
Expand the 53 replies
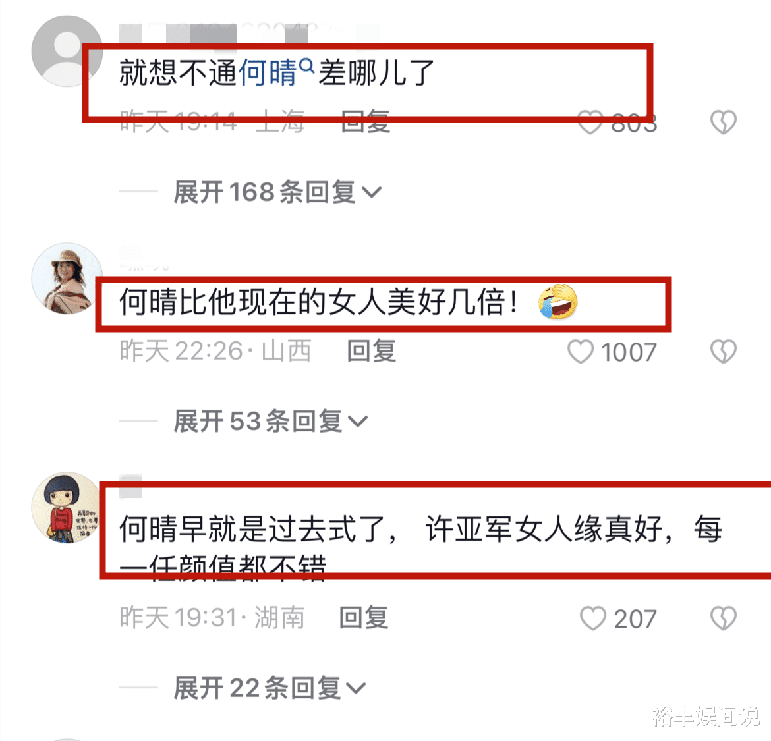point(270,421)
